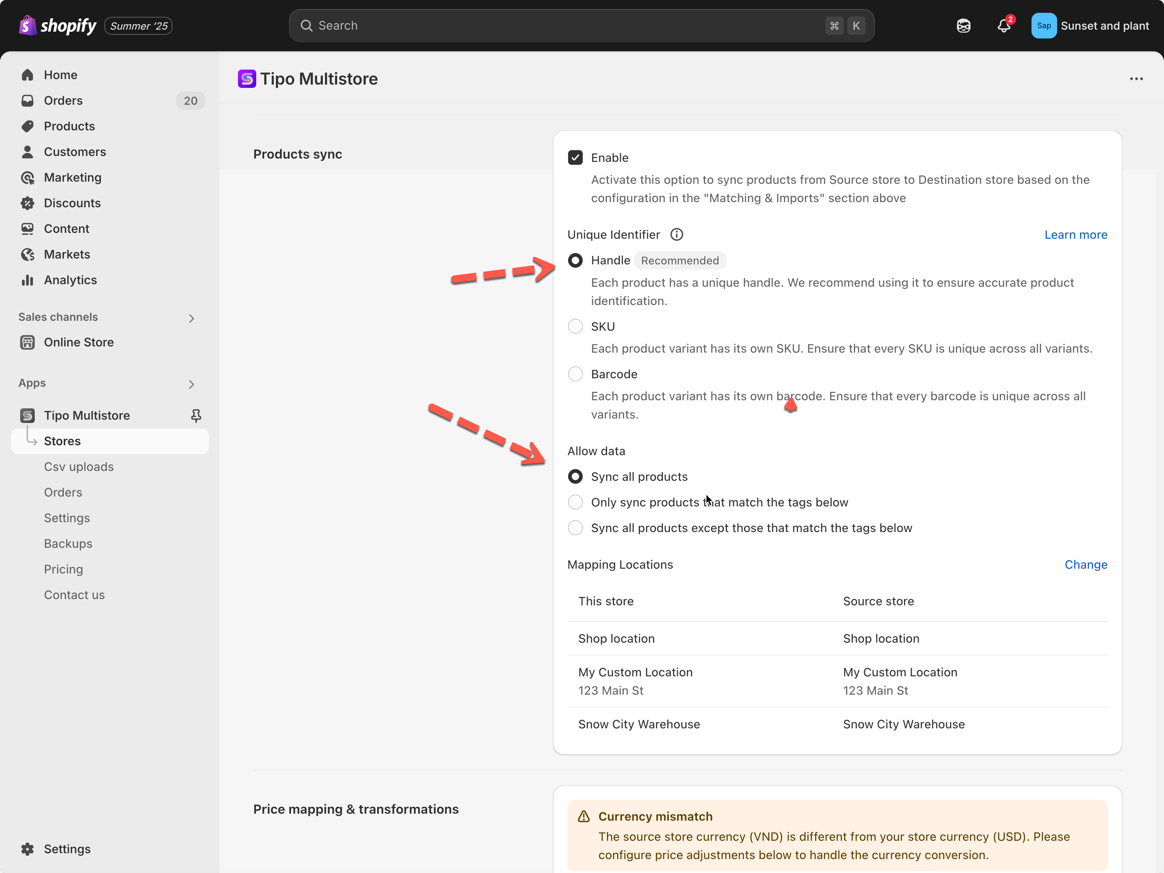Select the Barcode identifier option
Viewport: 1164px width, 873px height.
[x=575, y=374]
